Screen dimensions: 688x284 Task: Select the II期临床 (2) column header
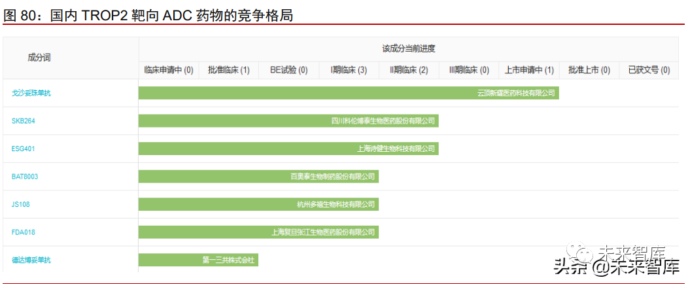(409, 70)
